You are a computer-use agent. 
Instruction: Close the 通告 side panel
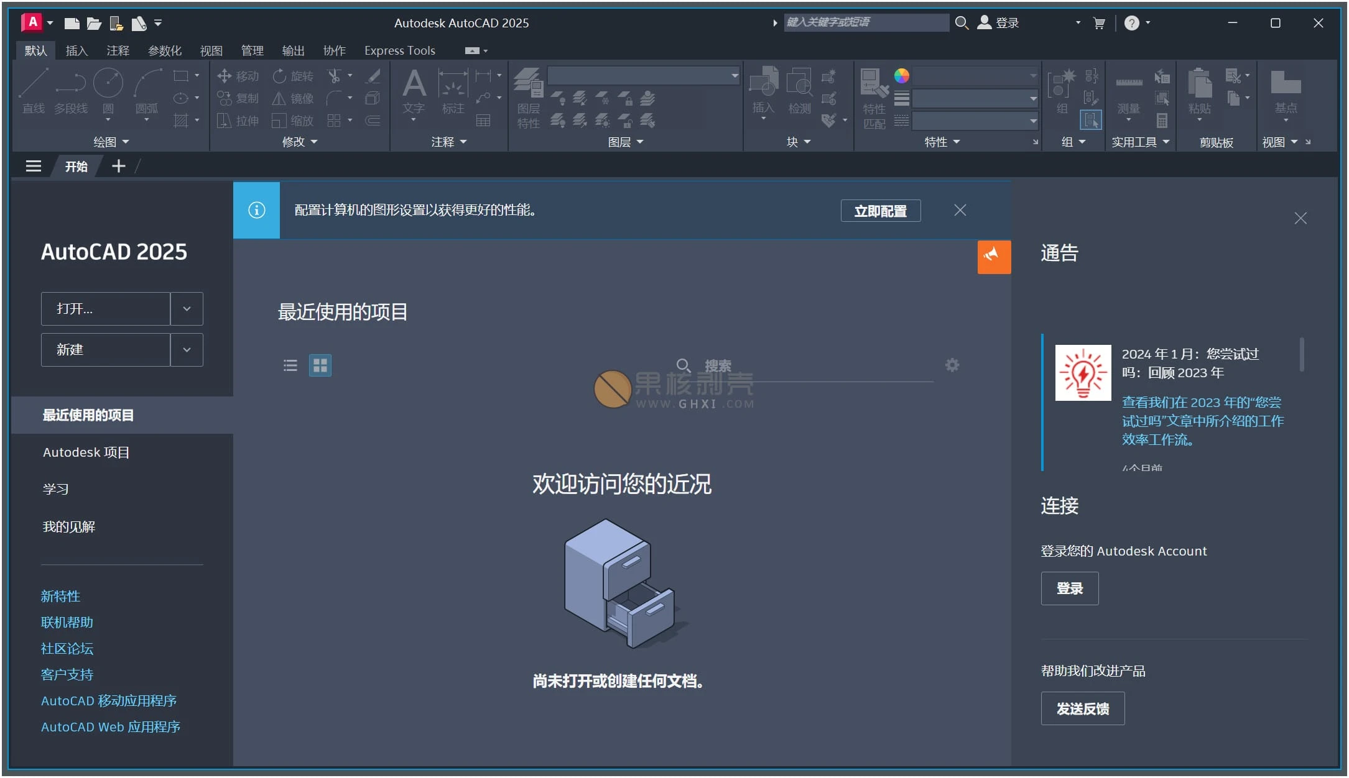click(1300, 218)
